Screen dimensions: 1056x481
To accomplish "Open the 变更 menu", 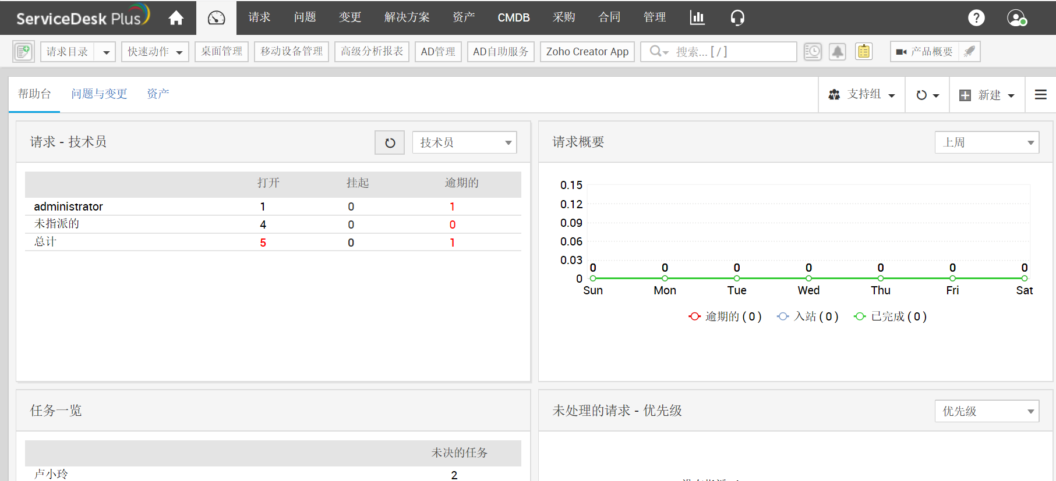I will [x=350, y=17].
